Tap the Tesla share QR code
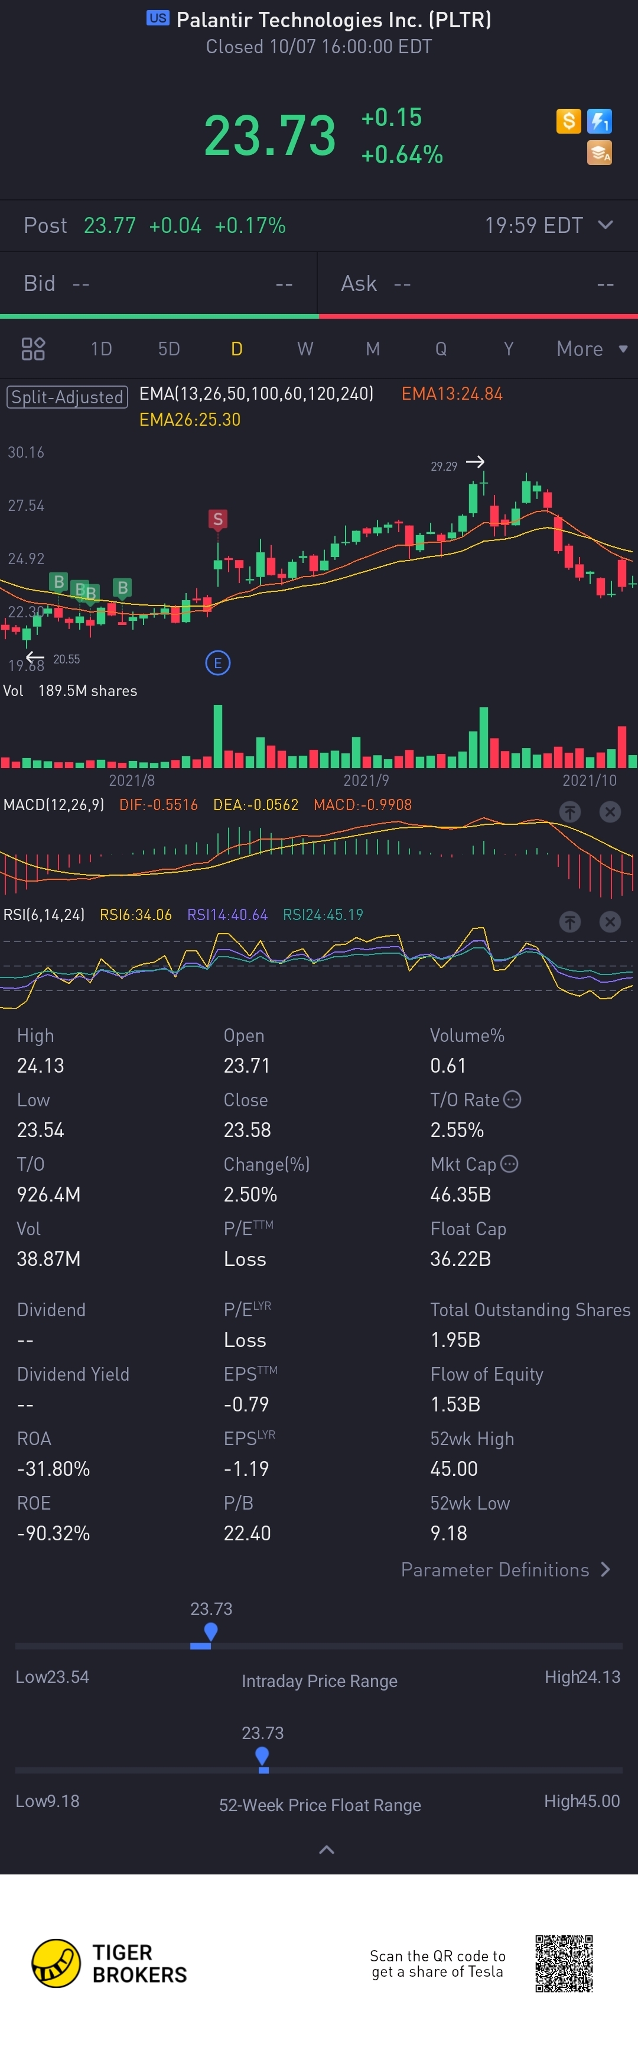 pyautogui.click(x=563, y=1963)
